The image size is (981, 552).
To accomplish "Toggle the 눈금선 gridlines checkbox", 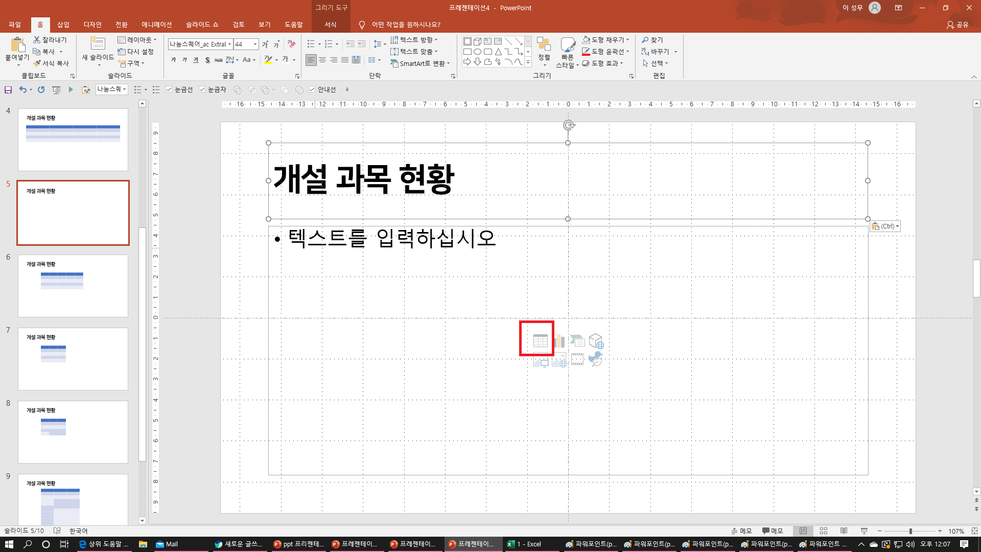I will (170, 90).
